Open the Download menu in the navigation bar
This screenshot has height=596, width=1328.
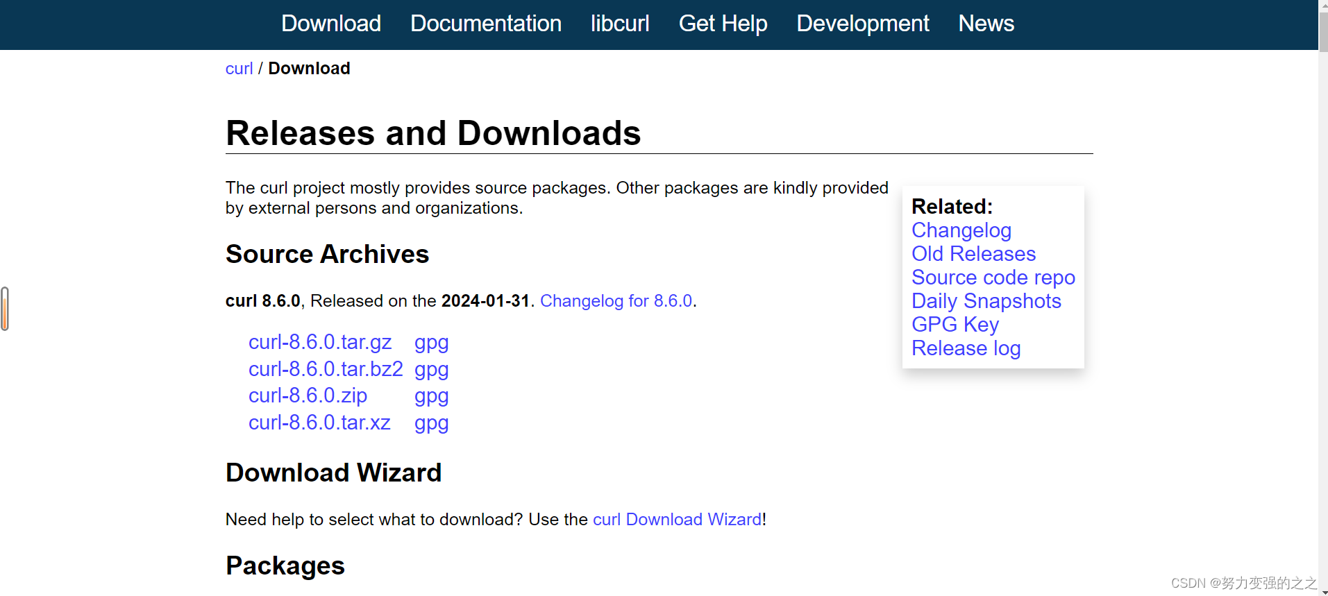coord(331,24)
